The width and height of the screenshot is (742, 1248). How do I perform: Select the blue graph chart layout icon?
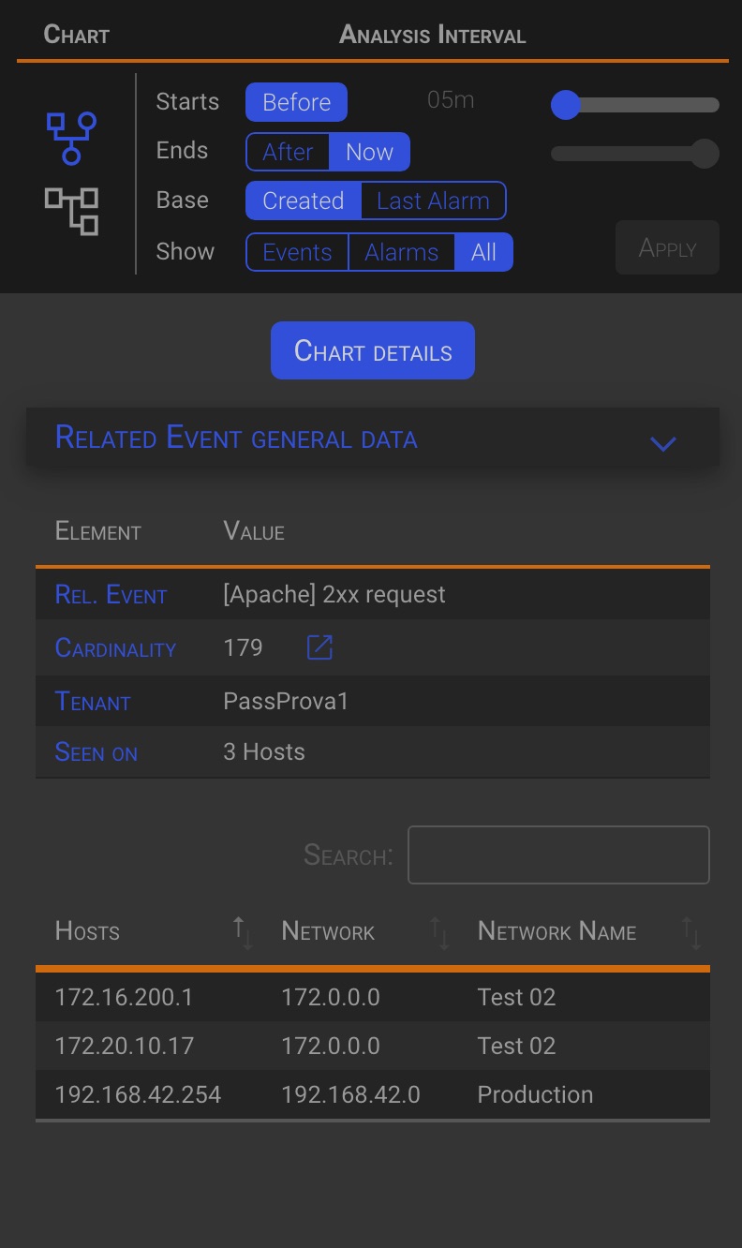(72, 138)
